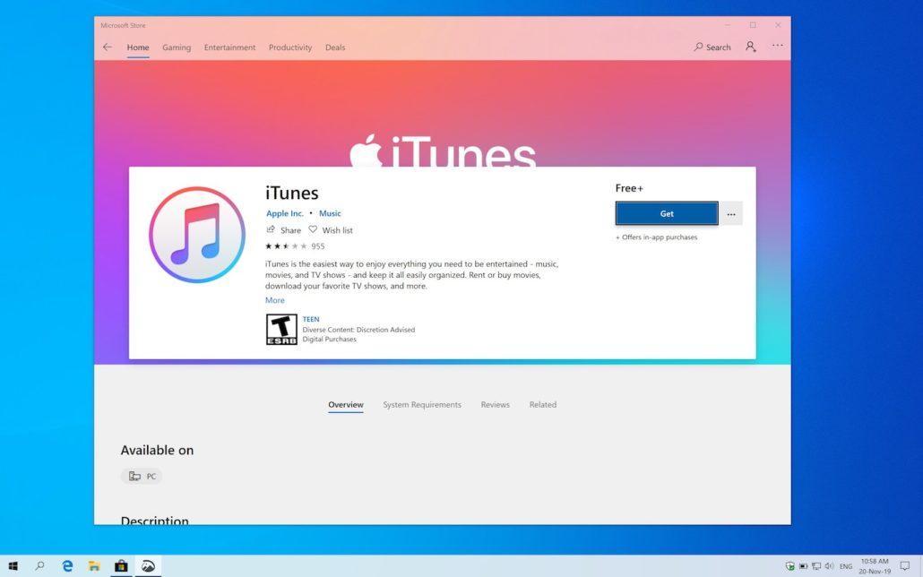Viewport: 923px width, 577px height.
Task: Click the Get button to install iTunes
Action: click(667, 214)
